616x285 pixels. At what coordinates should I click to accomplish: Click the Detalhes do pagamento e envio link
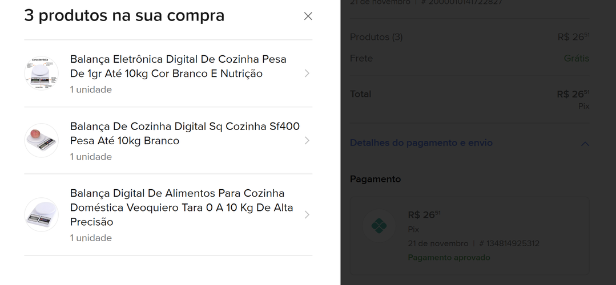[x=421, y=143]
